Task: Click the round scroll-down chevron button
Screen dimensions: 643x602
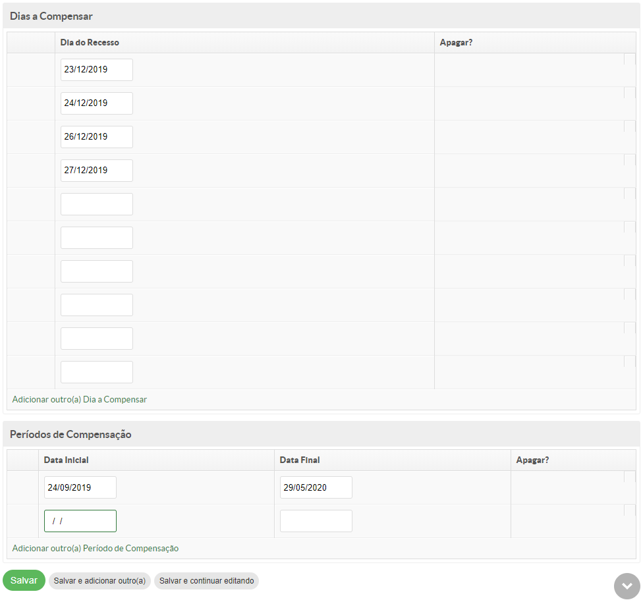Action: [627, 586]
